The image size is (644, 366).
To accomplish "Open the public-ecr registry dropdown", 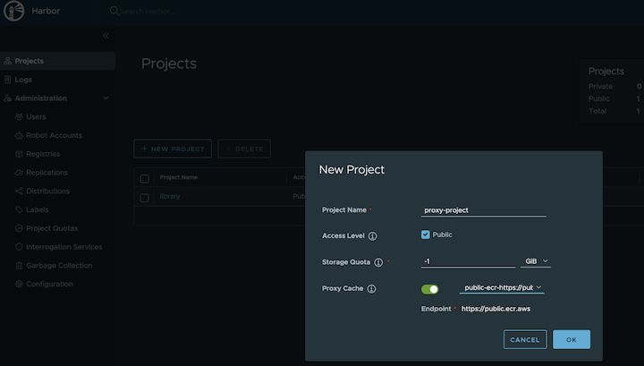I will 502,288.
